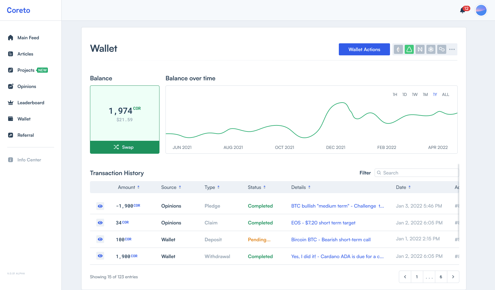Open the more networks ellipsis menu
Screen dimensions: 495x290
pyautogui.click(x=452, y=49)
